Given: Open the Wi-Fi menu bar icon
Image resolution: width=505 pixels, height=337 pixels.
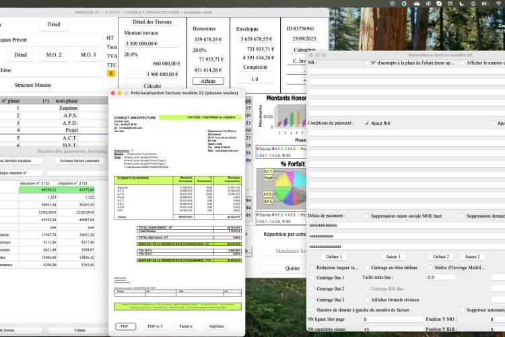Looking at the screenshot, I should 498,3.
